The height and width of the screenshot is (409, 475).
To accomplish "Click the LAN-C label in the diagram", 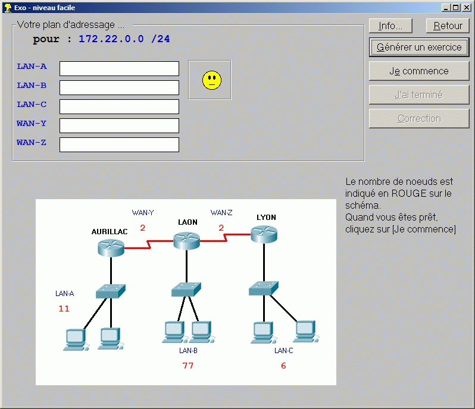I will coord(283,351).
